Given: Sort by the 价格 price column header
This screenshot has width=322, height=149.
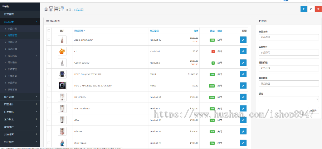Looking at the screenshot, I should click(196, 31).
